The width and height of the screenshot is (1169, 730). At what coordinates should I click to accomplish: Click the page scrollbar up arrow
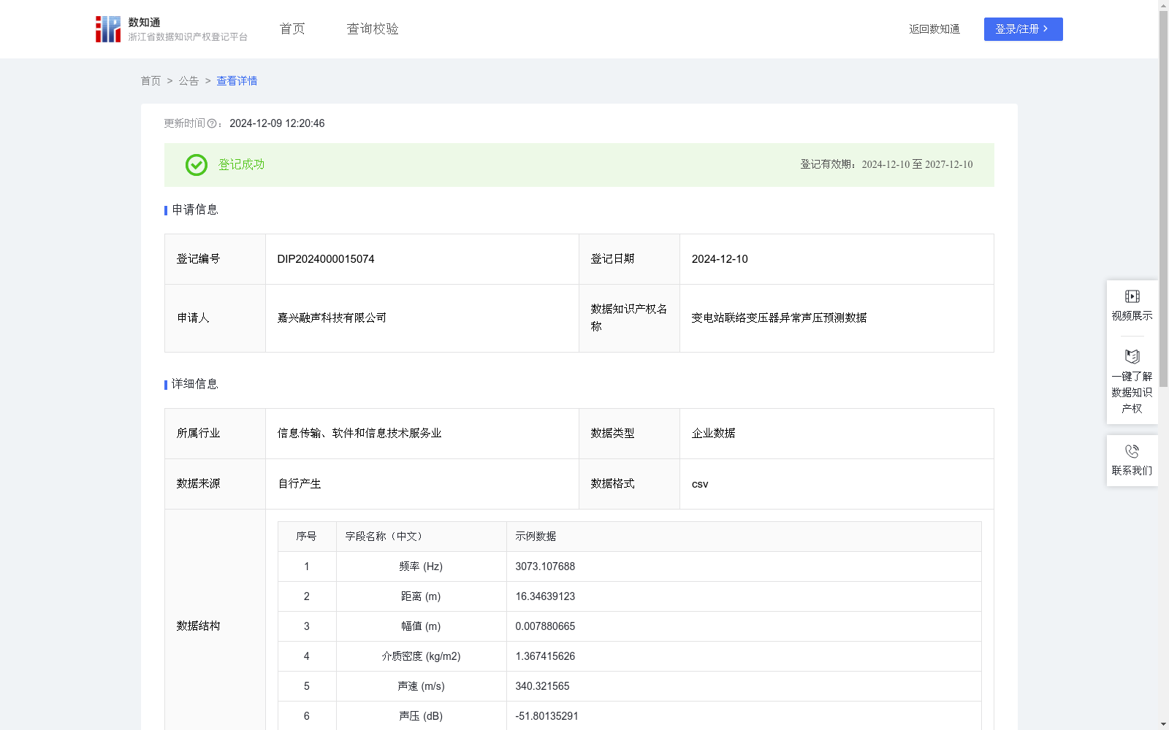[x=1163, y=6]
